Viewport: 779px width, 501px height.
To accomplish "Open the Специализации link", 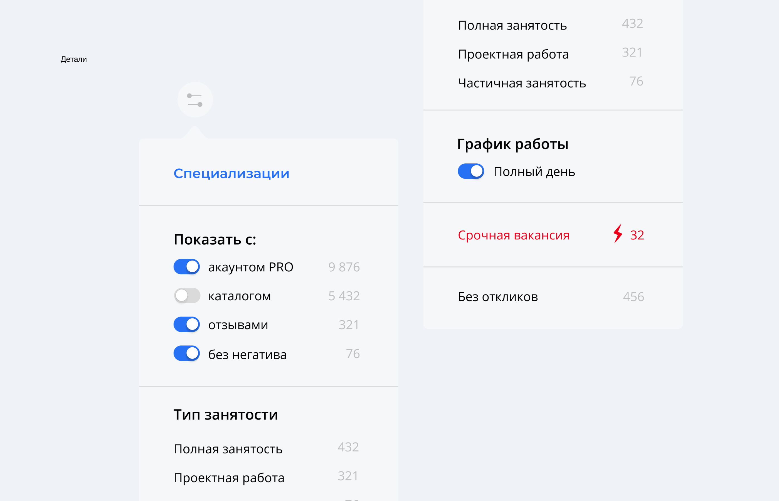I will (231, 173).
